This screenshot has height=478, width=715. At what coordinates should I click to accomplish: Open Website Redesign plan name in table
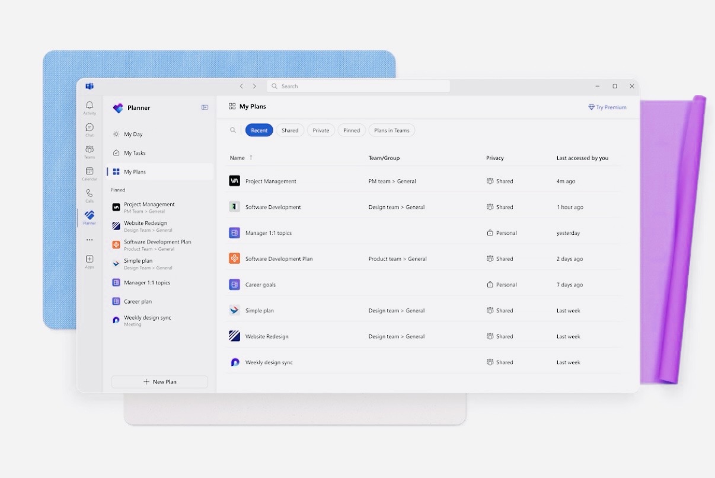267,336
